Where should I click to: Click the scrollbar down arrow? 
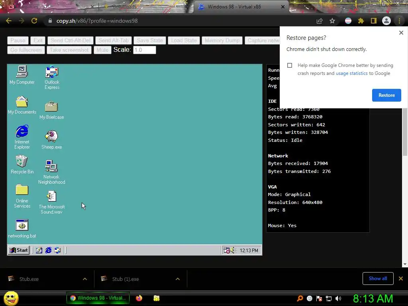pyautogui.click(x=405, y=264)
